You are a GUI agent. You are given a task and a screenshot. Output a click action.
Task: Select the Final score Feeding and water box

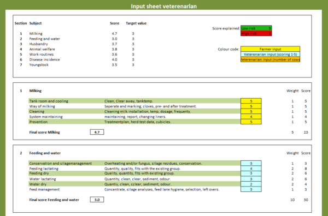(x=97, y=200)
